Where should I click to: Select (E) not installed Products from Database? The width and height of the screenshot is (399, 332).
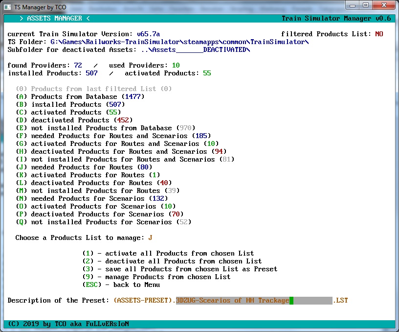point(105,128)
